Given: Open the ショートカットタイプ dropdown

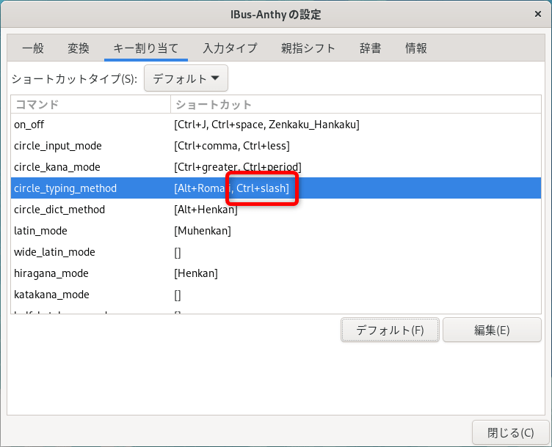Looking at the screenshot, I should tap(186, 78).
